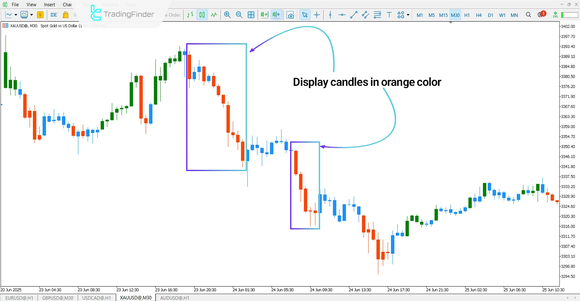
Task: Select the Crosshair tool
Action: 317,15
